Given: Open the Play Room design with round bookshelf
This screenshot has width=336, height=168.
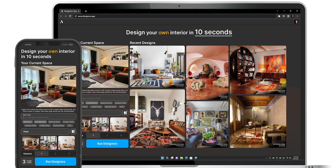Looking at the screenshot, I should [258, 70].
